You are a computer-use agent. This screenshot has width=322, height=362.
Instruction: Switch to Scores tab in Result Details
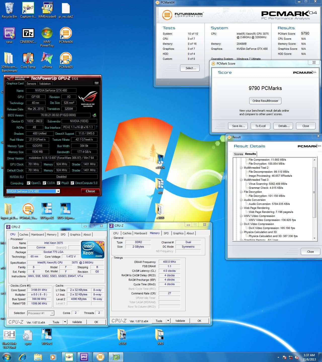238,154
